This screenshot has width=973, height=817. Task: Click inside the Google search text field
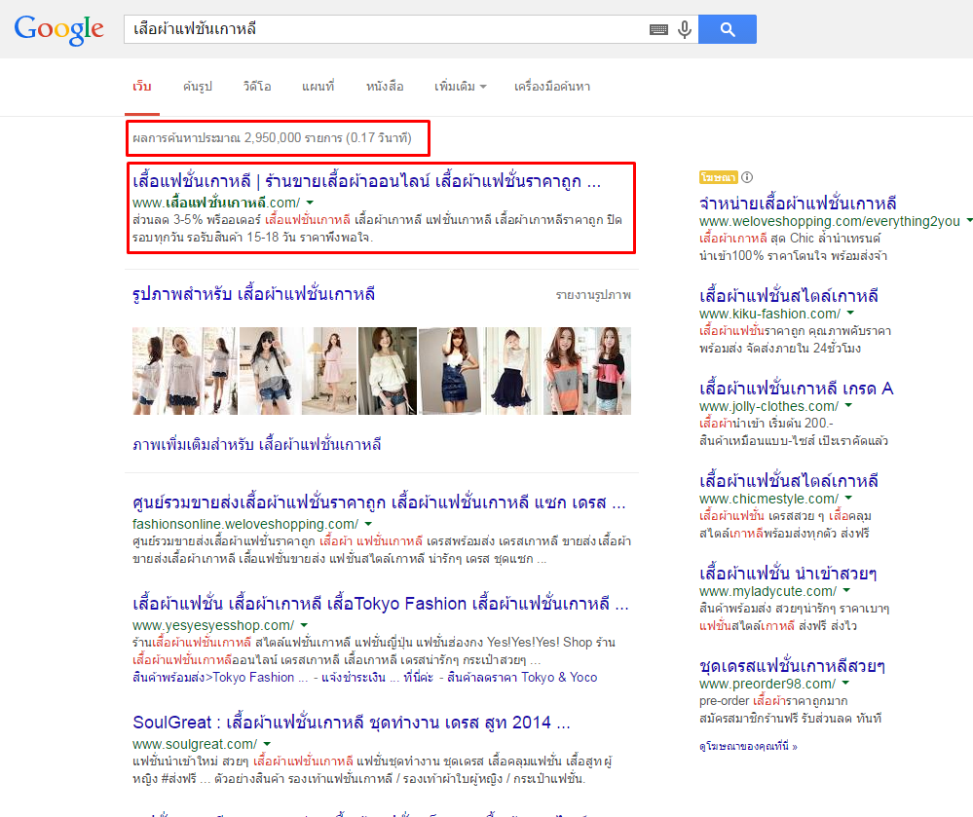(385, 30)
